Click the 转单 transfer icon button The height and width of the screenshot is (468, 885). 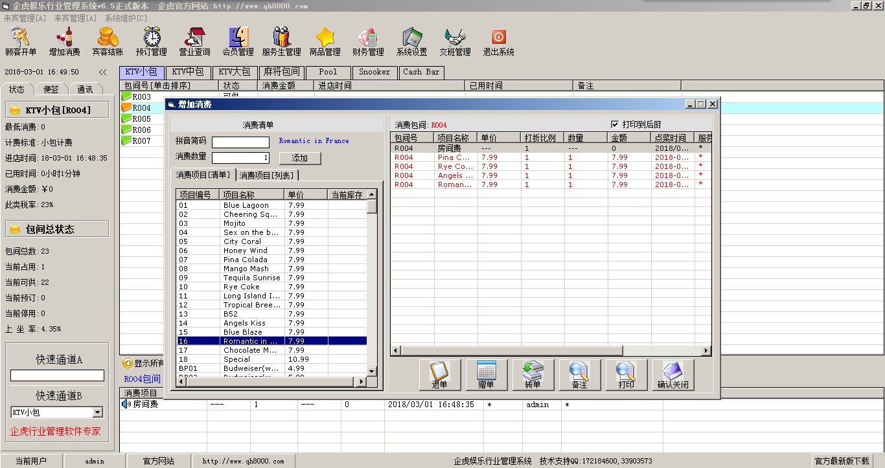click(533, 375)
